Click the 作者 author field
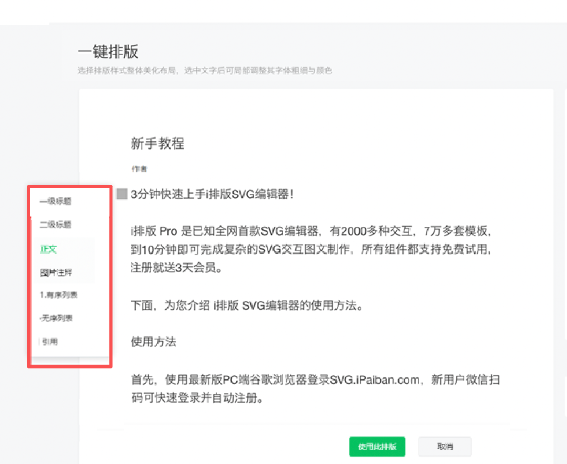Screen dimensions: 567x464 point(140,169)
